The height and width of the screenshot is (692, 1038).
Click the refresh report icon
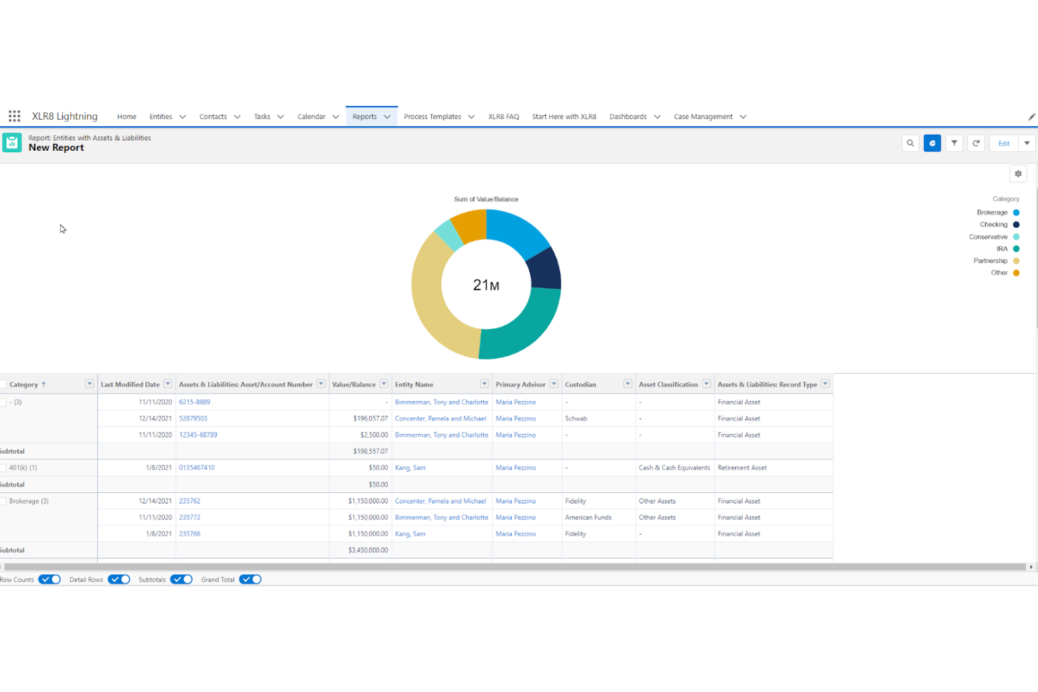coord(976,143)
